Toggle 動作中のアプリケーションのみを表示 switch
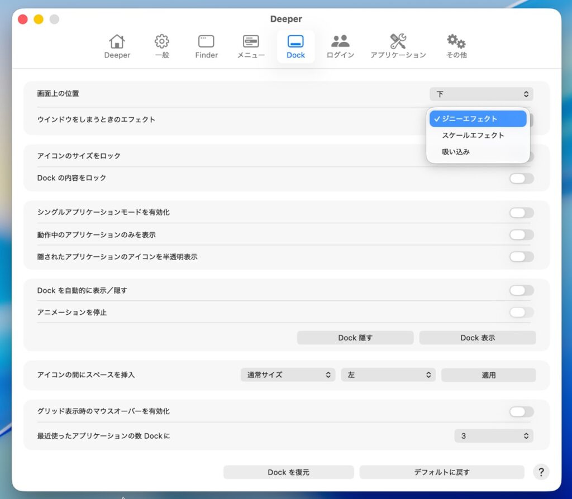The height and width of the screenshot is (499, 572). 521,235
